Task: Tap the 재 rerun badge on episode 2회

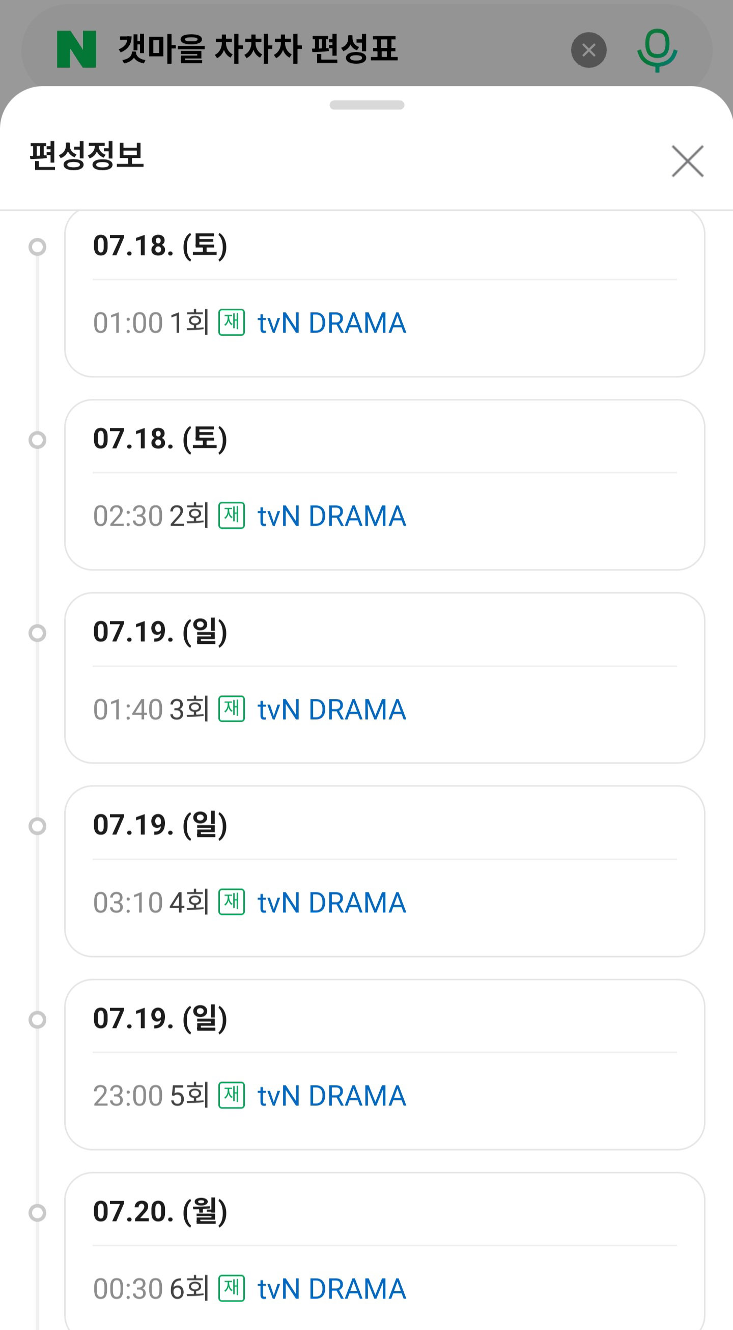Action: pyautogui.click(x=232, y=515)
